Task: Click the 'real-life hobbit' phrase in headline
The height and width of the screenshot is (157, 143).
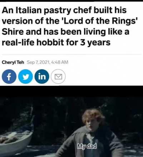Action: pos(33,43)
